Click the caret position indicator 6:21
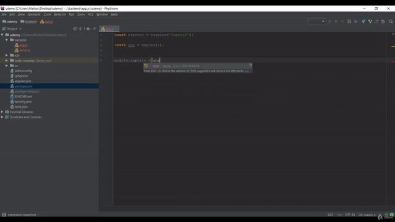The width and height of the screenshot is (395, 222). [330, 215]
